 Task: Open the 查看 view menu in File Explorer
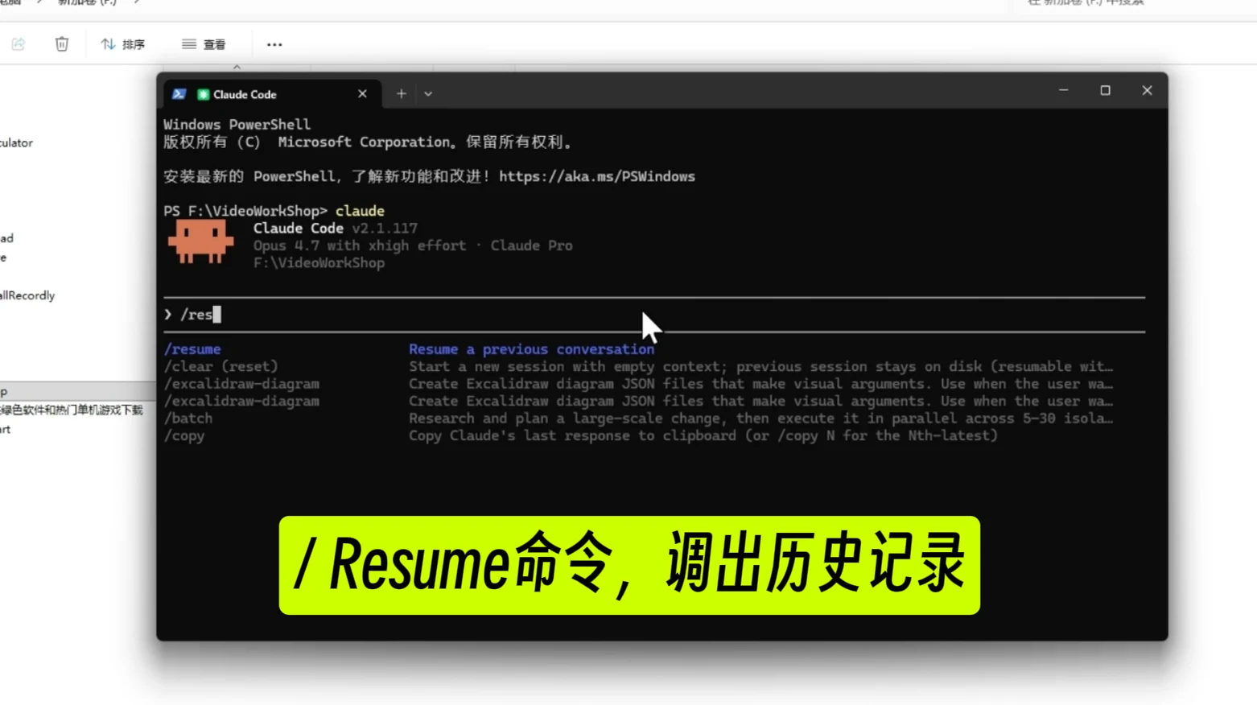point(204,44)
